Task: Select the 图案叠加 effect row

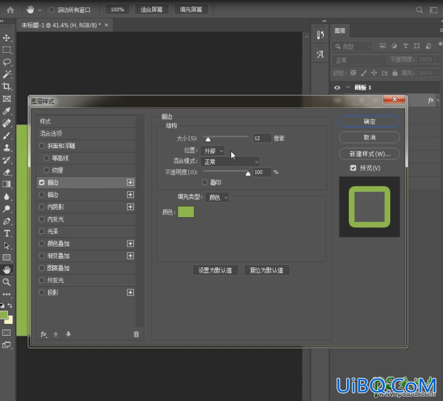Action: click(x=86, y=268)
